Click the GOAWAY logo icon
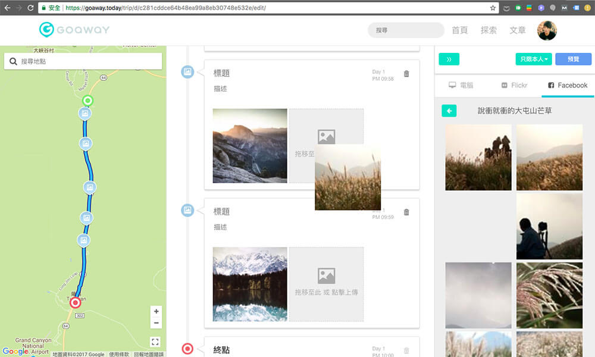595x357 pixels. [45, 30]
